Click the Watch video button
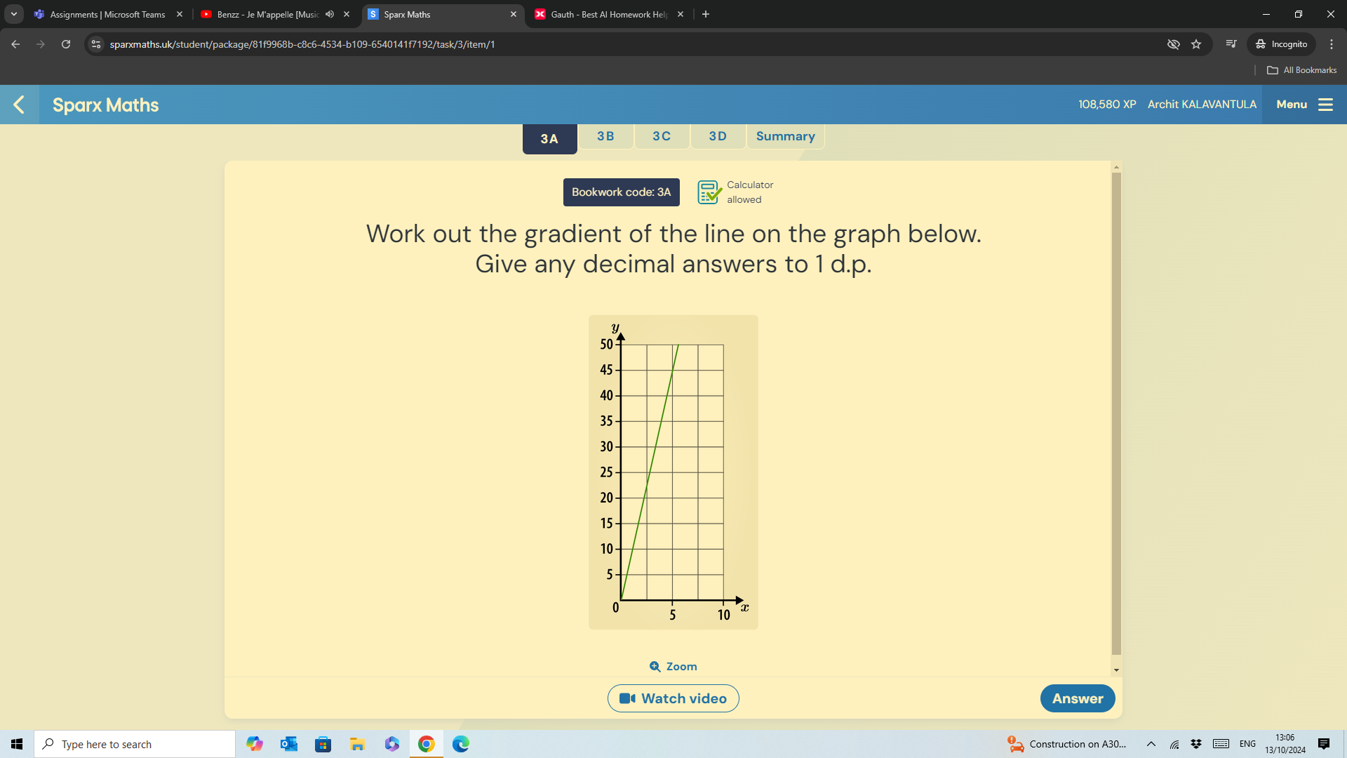 [673, 698]
